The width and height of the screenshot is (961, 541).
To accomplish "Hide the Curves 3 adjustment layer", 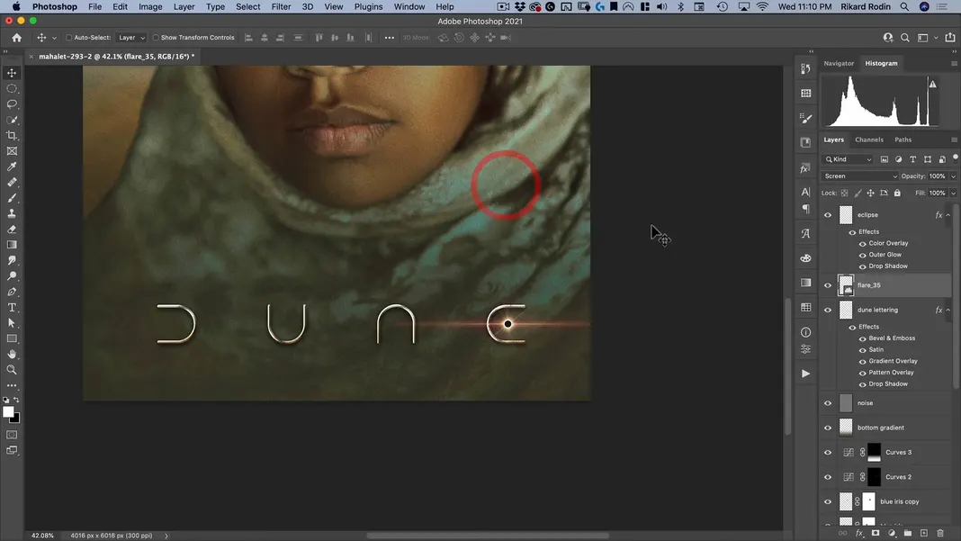I will click(828, 452).
